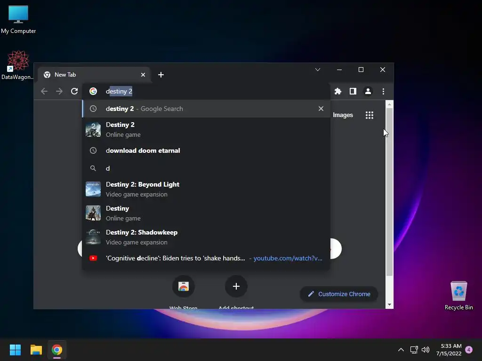Choose 'Destiny Online game' suggestion
Image resolution: width=482 pixels, height=361 pixels.
(206, 213)
